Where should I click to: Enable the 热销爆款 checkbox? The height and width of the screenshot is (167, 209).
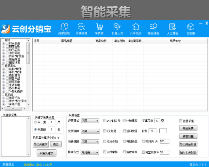coord(124,121)
